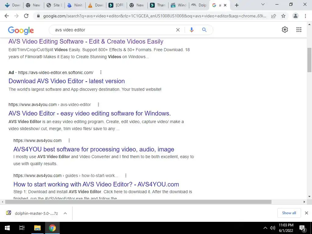Image resolution: width=312 pixels, height=234 pixels.
Task: Open Download AVS Video Editor latest version
Action: (67, 81)
